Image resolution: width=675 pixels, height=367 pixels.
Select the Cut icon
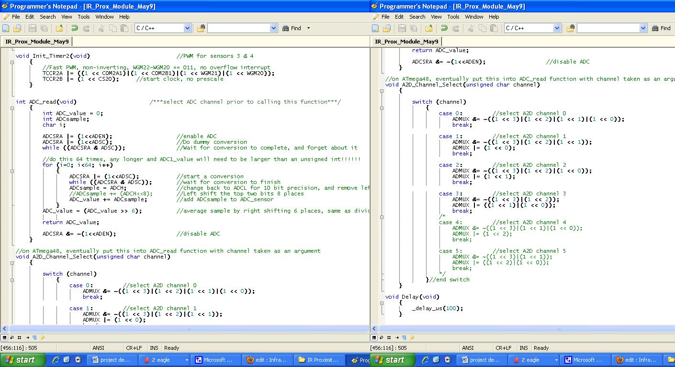point(101,28)
